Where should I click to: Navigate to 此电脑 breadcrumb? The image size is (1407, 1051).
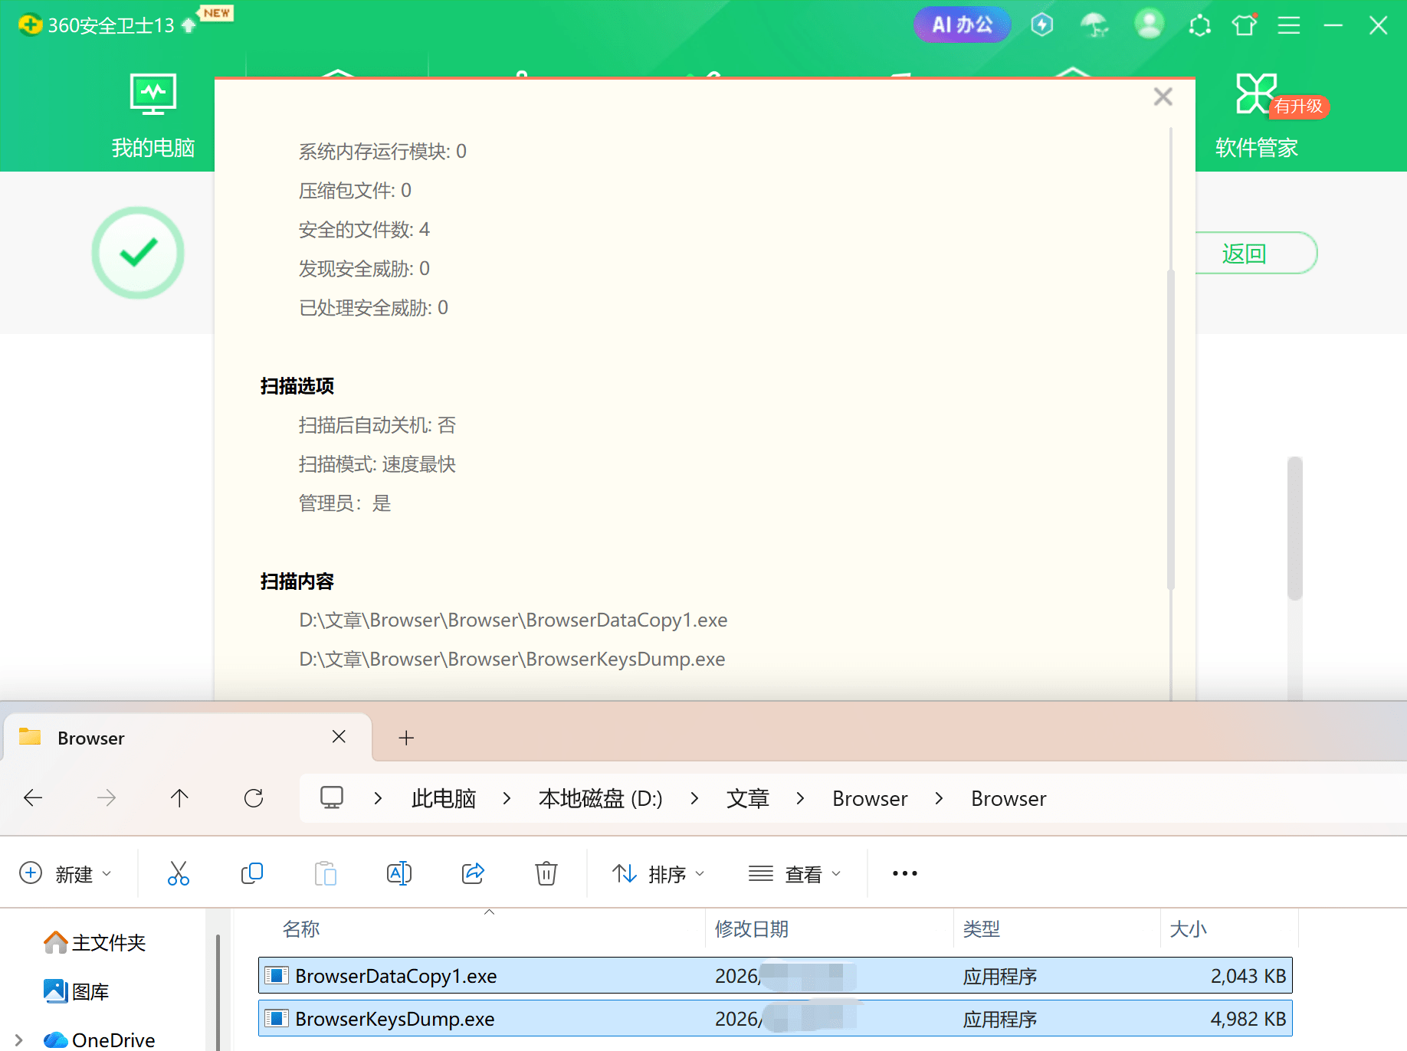pyautogui.click(x=444, y=798)
